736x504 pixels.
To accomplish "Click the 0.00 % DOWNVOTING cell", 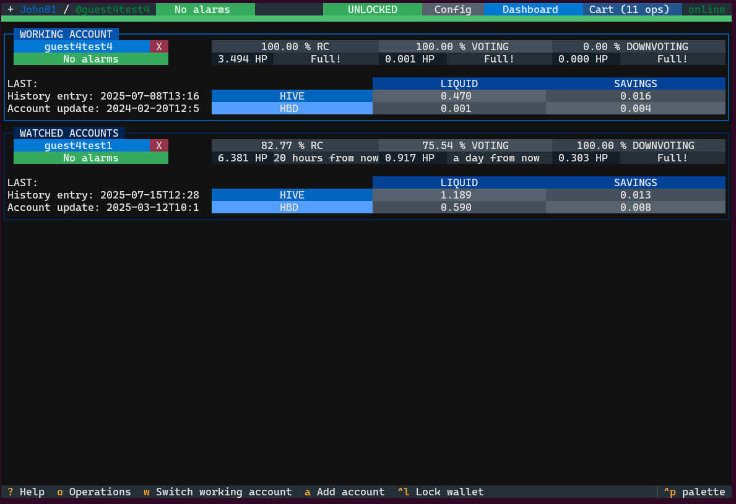I will pos(638,46).
